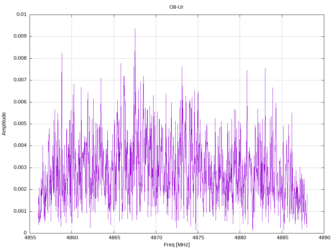Click the y-axis tick label 0.009
The width and height of the screenshot is (333, 249).
click(x=20, y=36)
